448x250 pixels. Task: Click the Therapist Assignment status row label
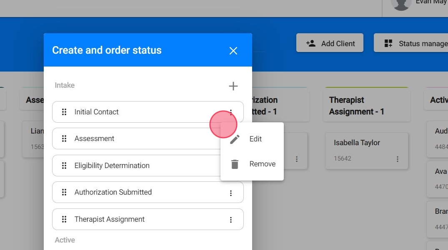110,219
